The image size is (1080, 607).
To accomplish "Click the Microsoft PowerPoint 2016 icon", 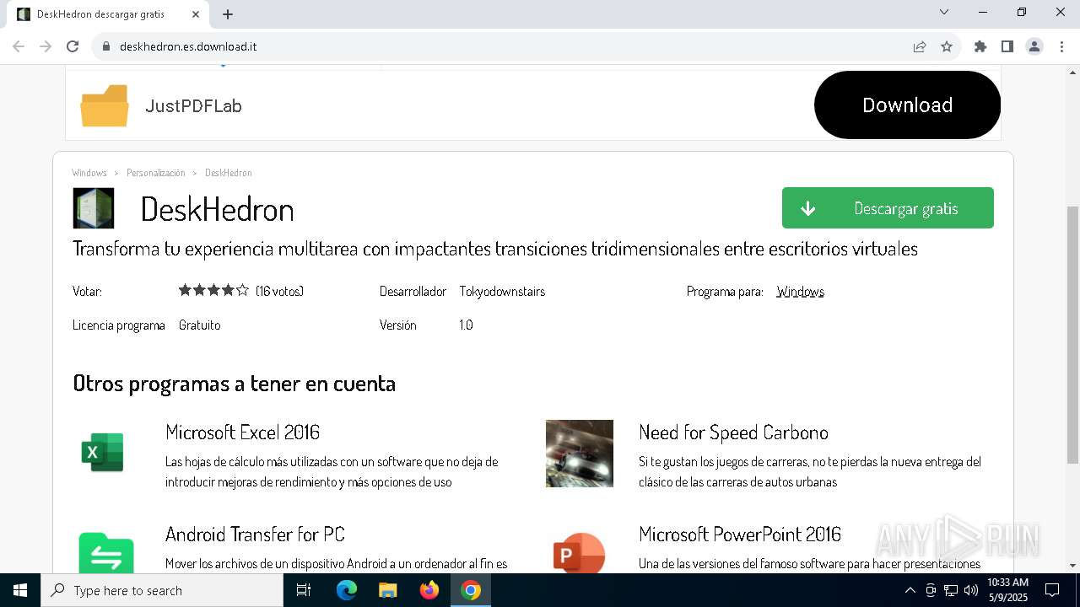I will [579, 552].
